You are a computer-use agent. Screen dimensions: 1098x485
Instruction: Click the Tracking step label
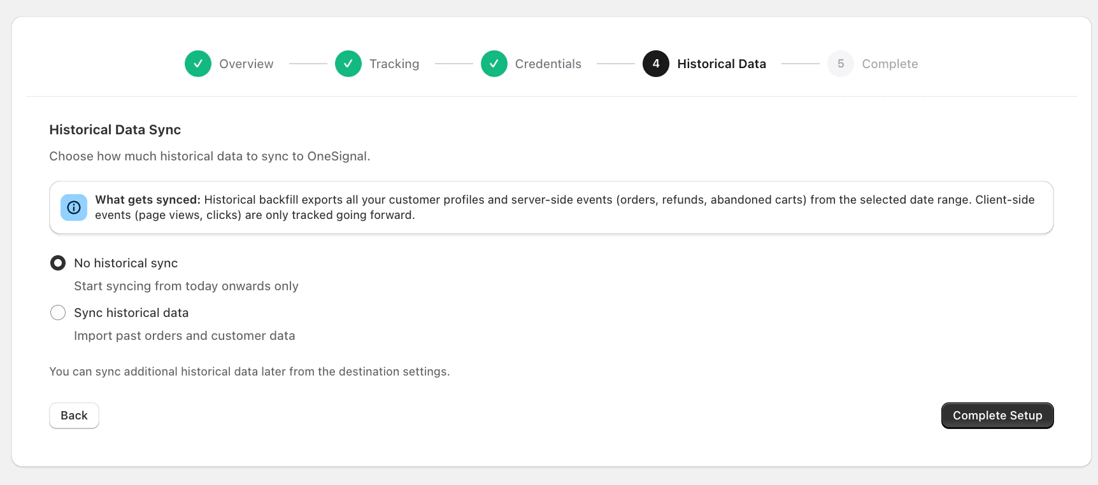coord(394,64)
